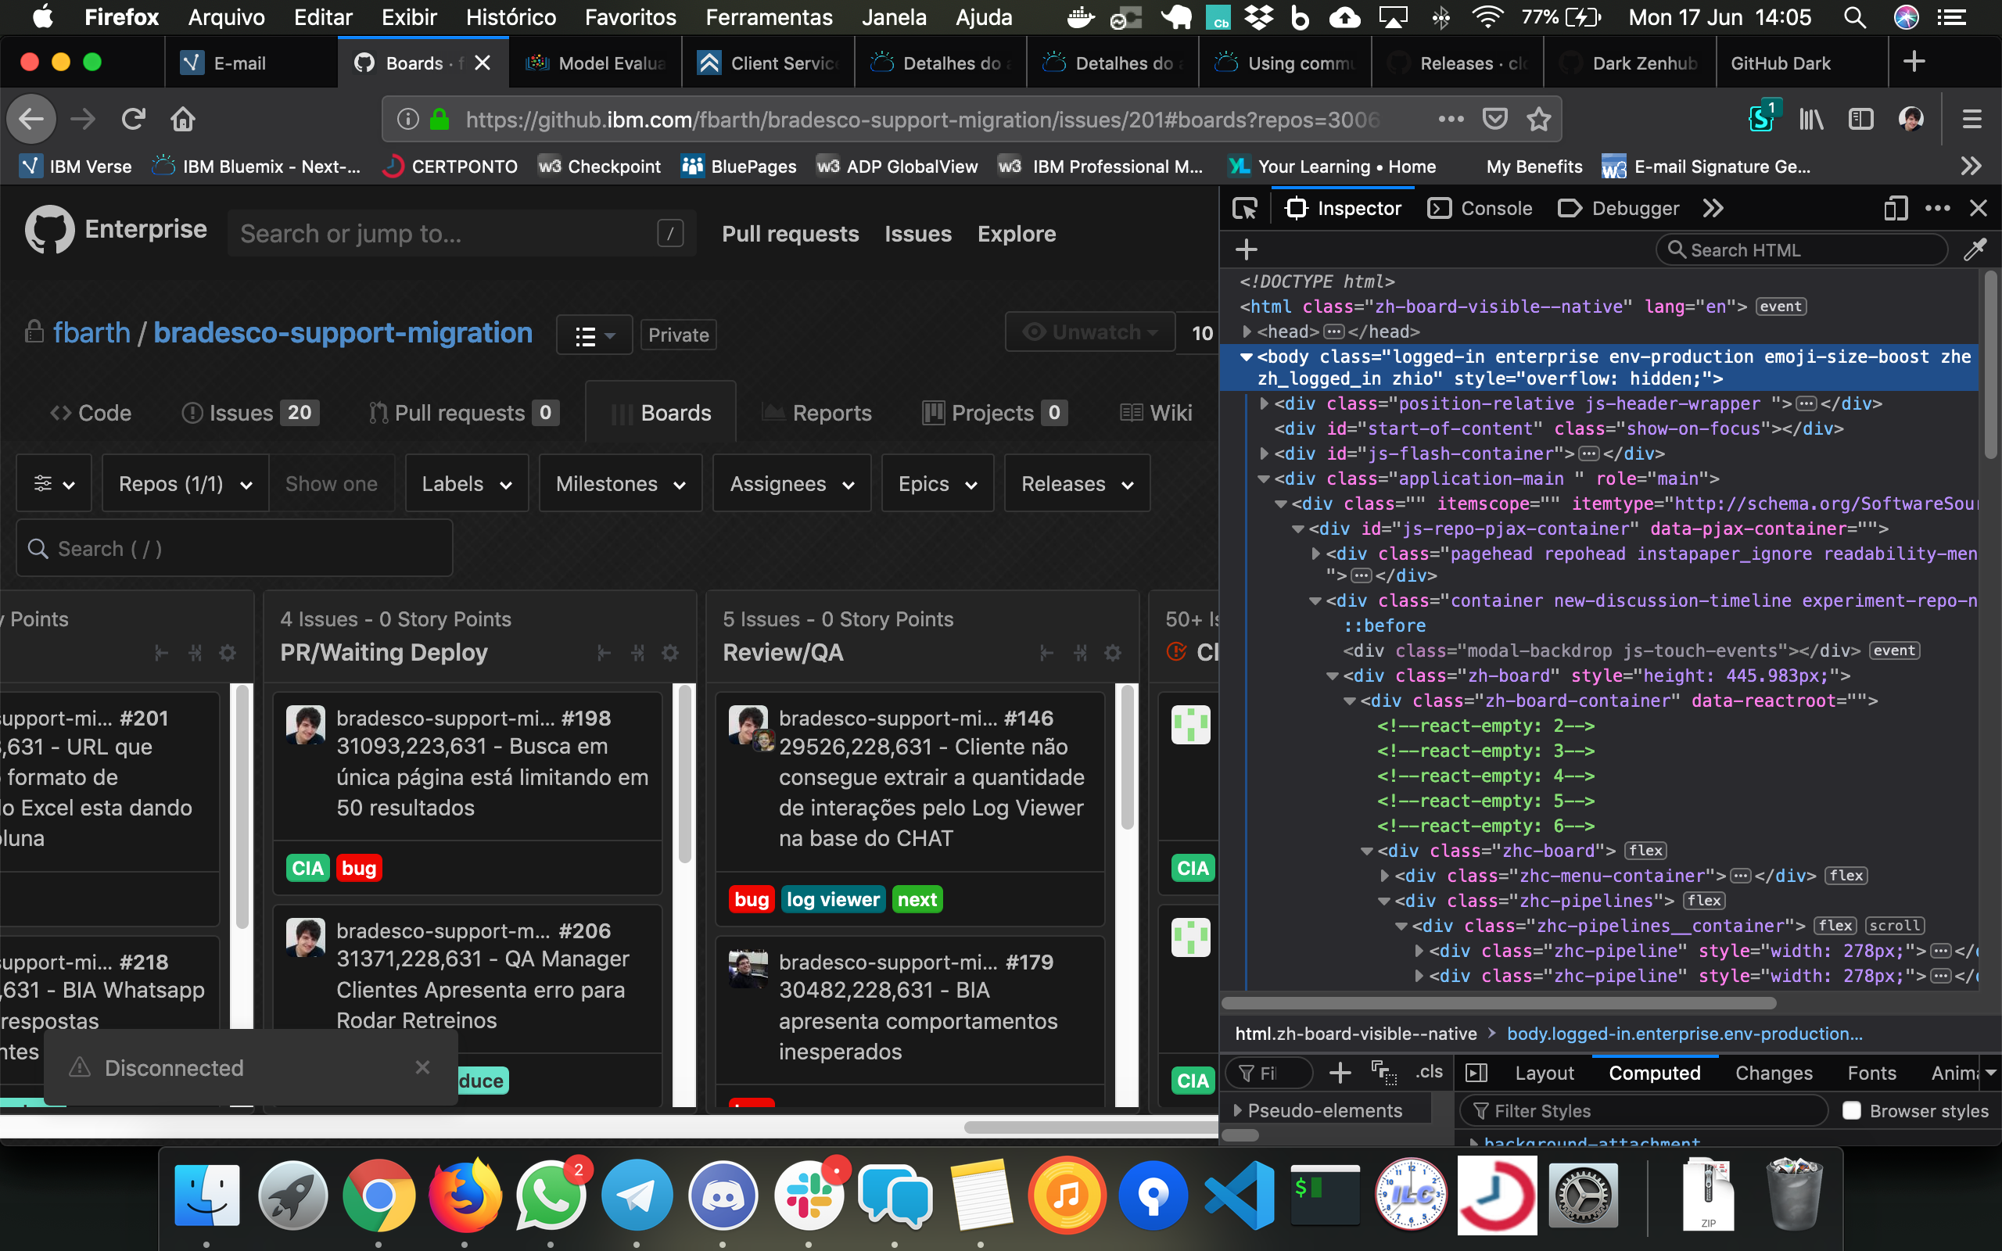Open Firefox Library icon in toolbar

tap(1811, 118)
